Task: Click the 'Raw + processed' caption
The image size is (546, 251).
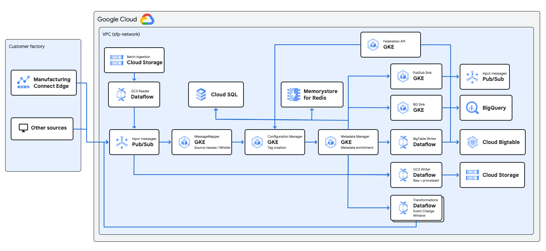Action: tap(426, 180)
